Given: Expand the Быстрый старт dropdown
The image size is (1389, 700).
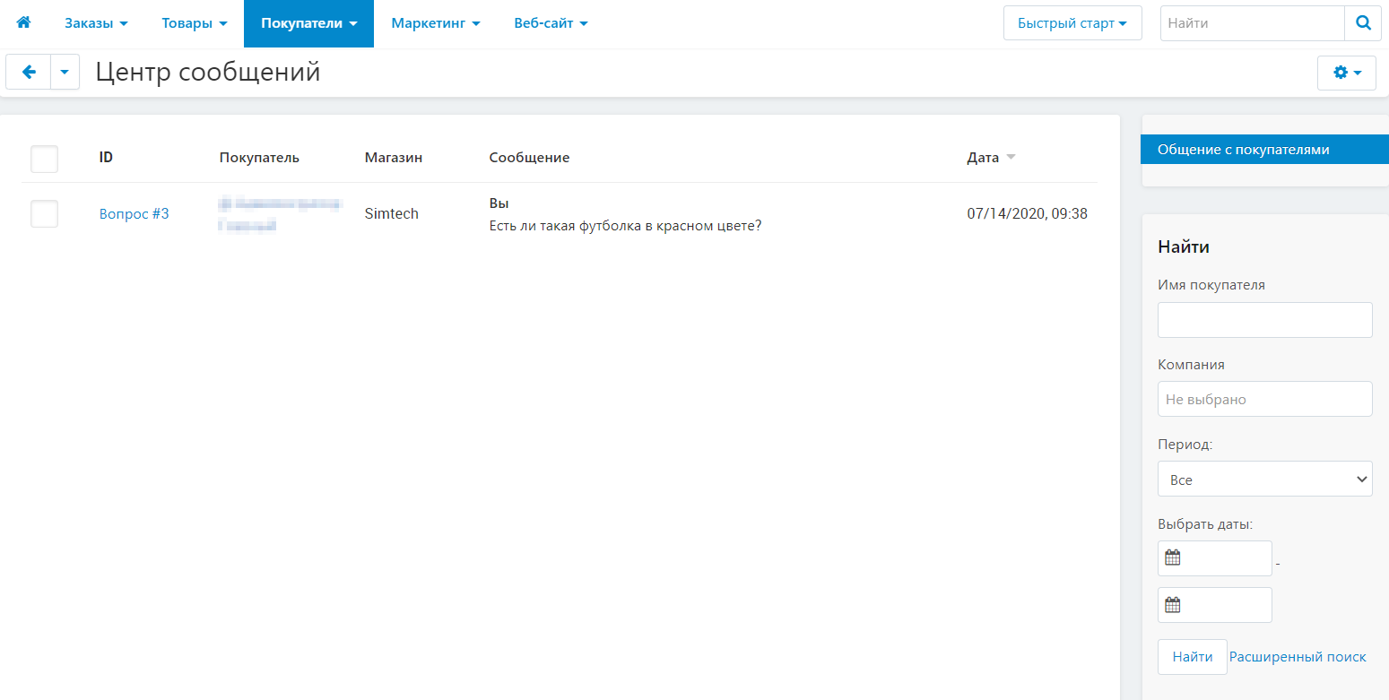Looking at the screenshot, I should (x=1072, y=23).
